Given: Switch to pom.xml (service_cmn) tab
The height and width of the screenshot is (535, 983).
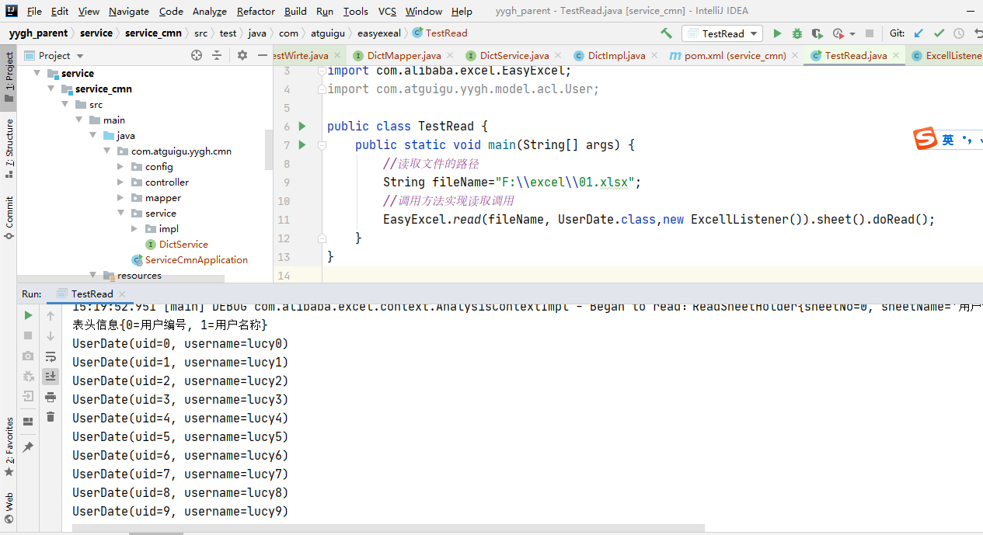Looking at the screenshot, I should (x=727, y=55).
